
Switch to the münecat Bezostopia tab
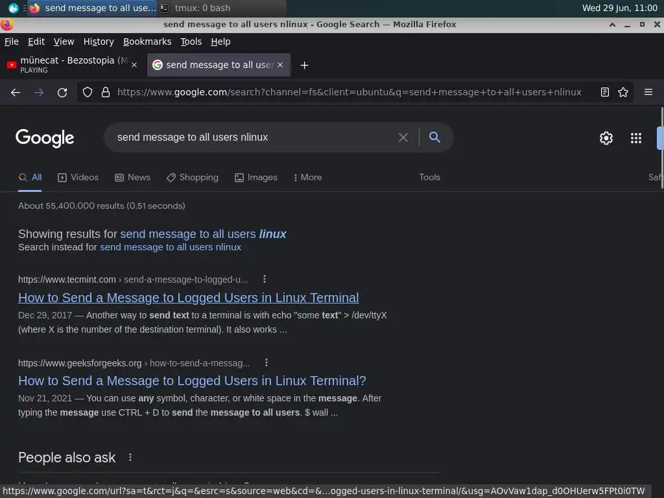[74, 65]
